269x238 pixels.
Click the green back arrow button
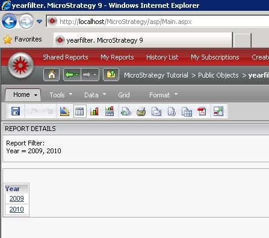69,75
